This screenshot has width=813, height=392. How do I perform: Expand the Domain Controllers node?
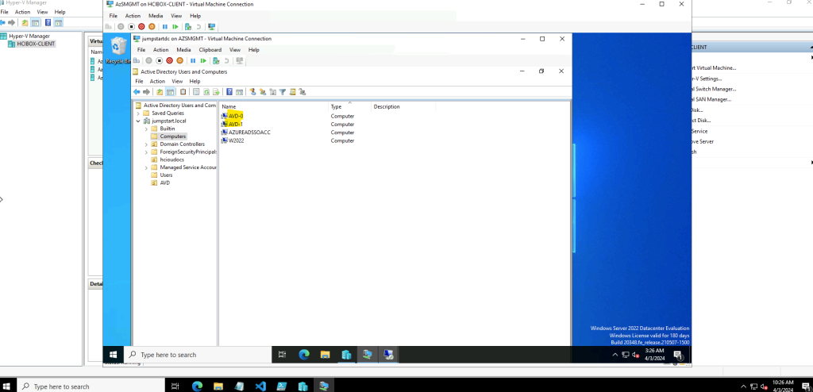tap(146, 144)
